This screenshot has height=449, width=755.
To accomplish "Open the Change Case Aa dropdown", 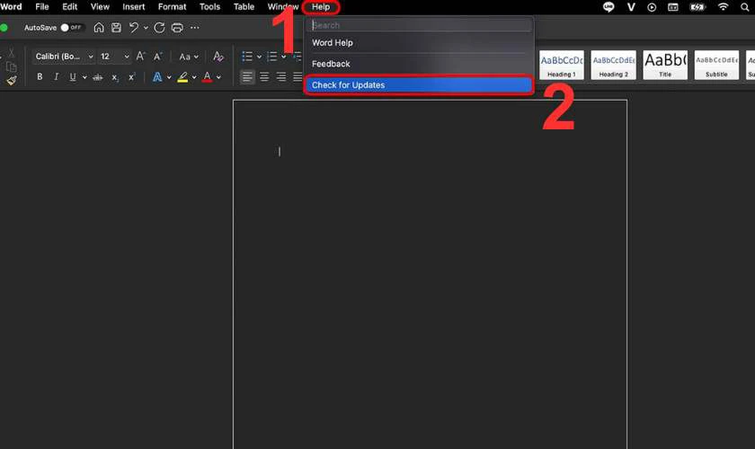I will click(189, 57).
